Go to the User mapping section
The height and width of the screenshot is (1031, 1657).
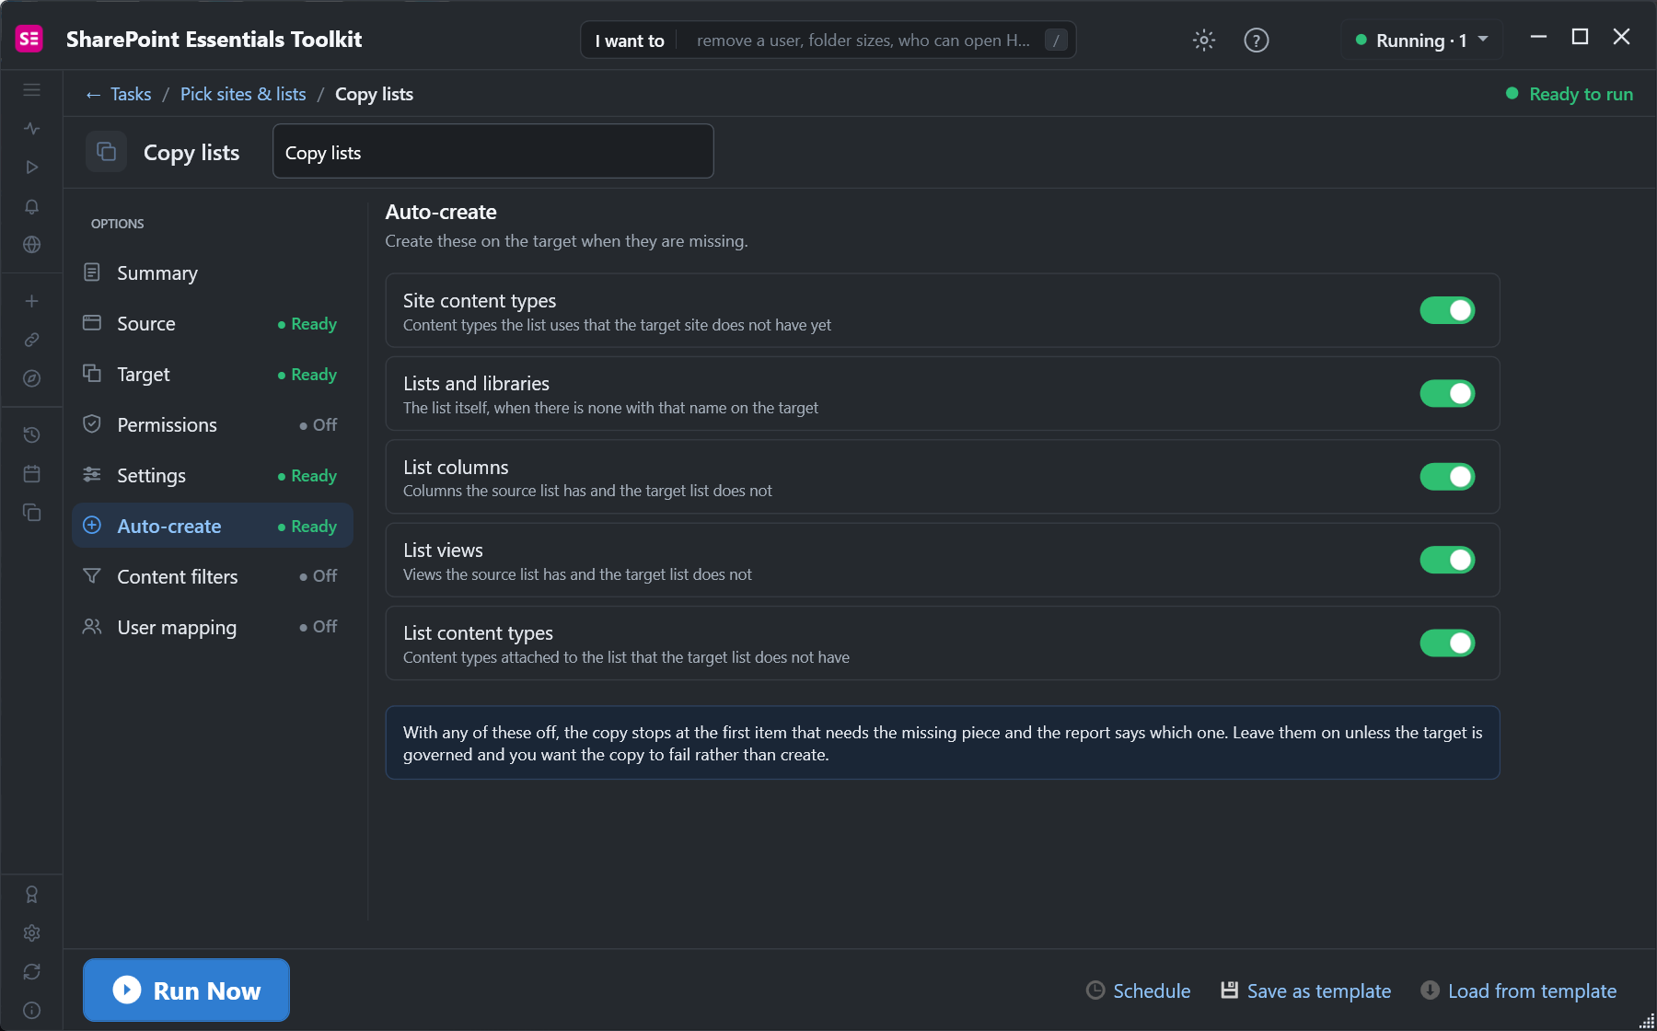(213, 627)
